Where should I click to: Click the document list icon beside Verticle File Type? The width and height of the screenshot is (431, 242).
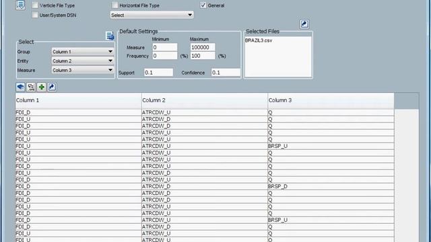click(x=20, y=5)
